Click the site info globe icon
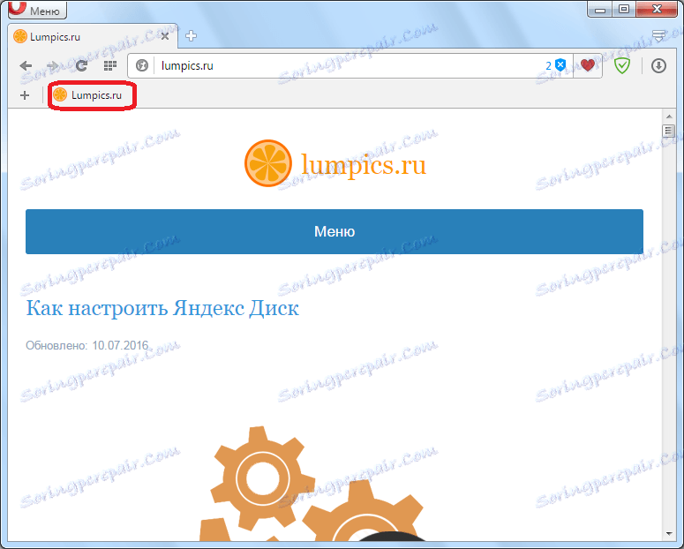 [x=142, y=66]
